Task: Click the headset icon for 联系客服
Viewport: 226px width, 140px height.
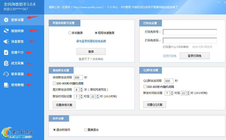Action: tap(6, 74)
